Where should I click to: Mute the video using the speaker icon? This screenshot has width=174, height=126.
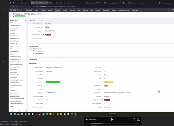click(x=87, y=119)
